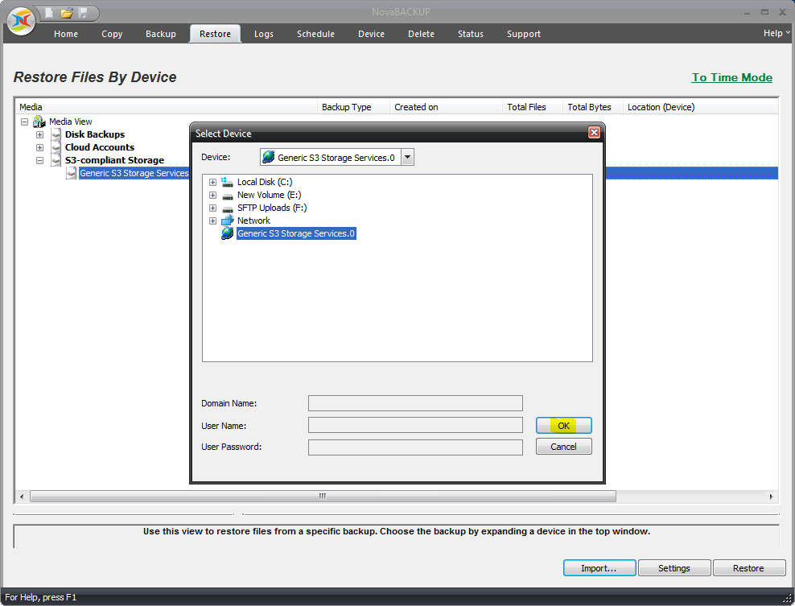Click the Settings button
The width and height of the screenshot is (795, 606).
673,568
